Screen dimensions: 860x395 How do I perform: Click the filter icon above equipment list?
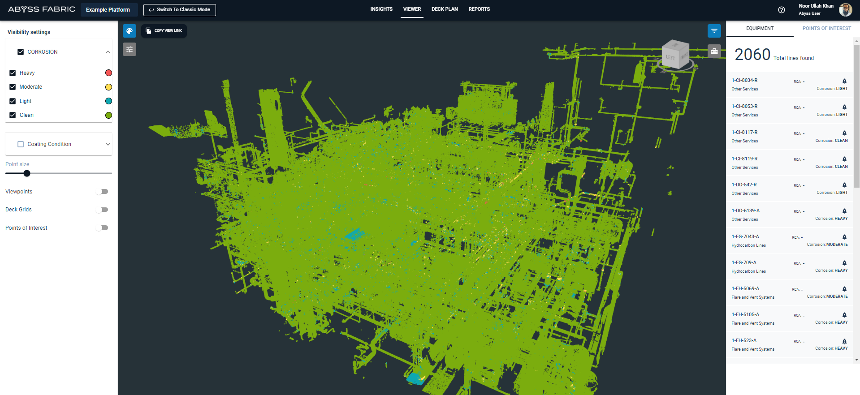[x=714, y=31]
